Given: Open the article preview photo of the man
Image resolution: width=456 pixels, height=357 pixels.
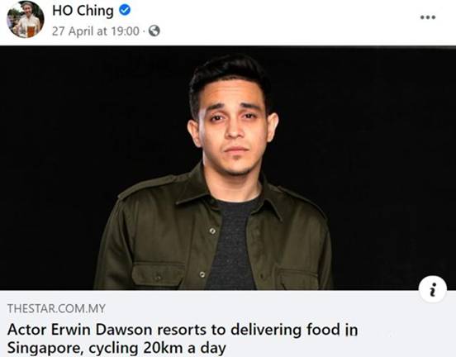Looking at the screenshot, I should (x=228, y=168).
